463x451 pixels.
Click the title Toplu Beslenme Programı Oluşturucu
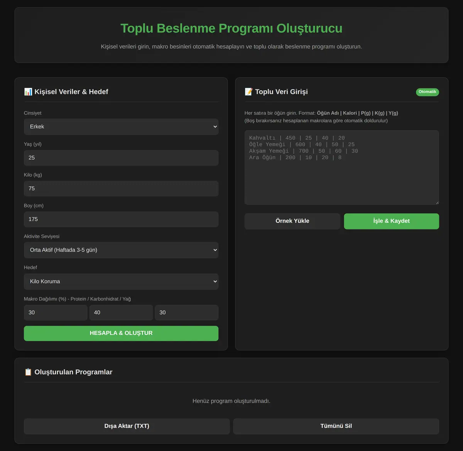[231, 28]
